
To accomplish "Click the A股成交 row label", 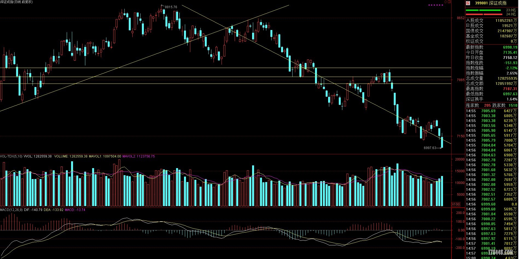I will (x=475, y=20).
